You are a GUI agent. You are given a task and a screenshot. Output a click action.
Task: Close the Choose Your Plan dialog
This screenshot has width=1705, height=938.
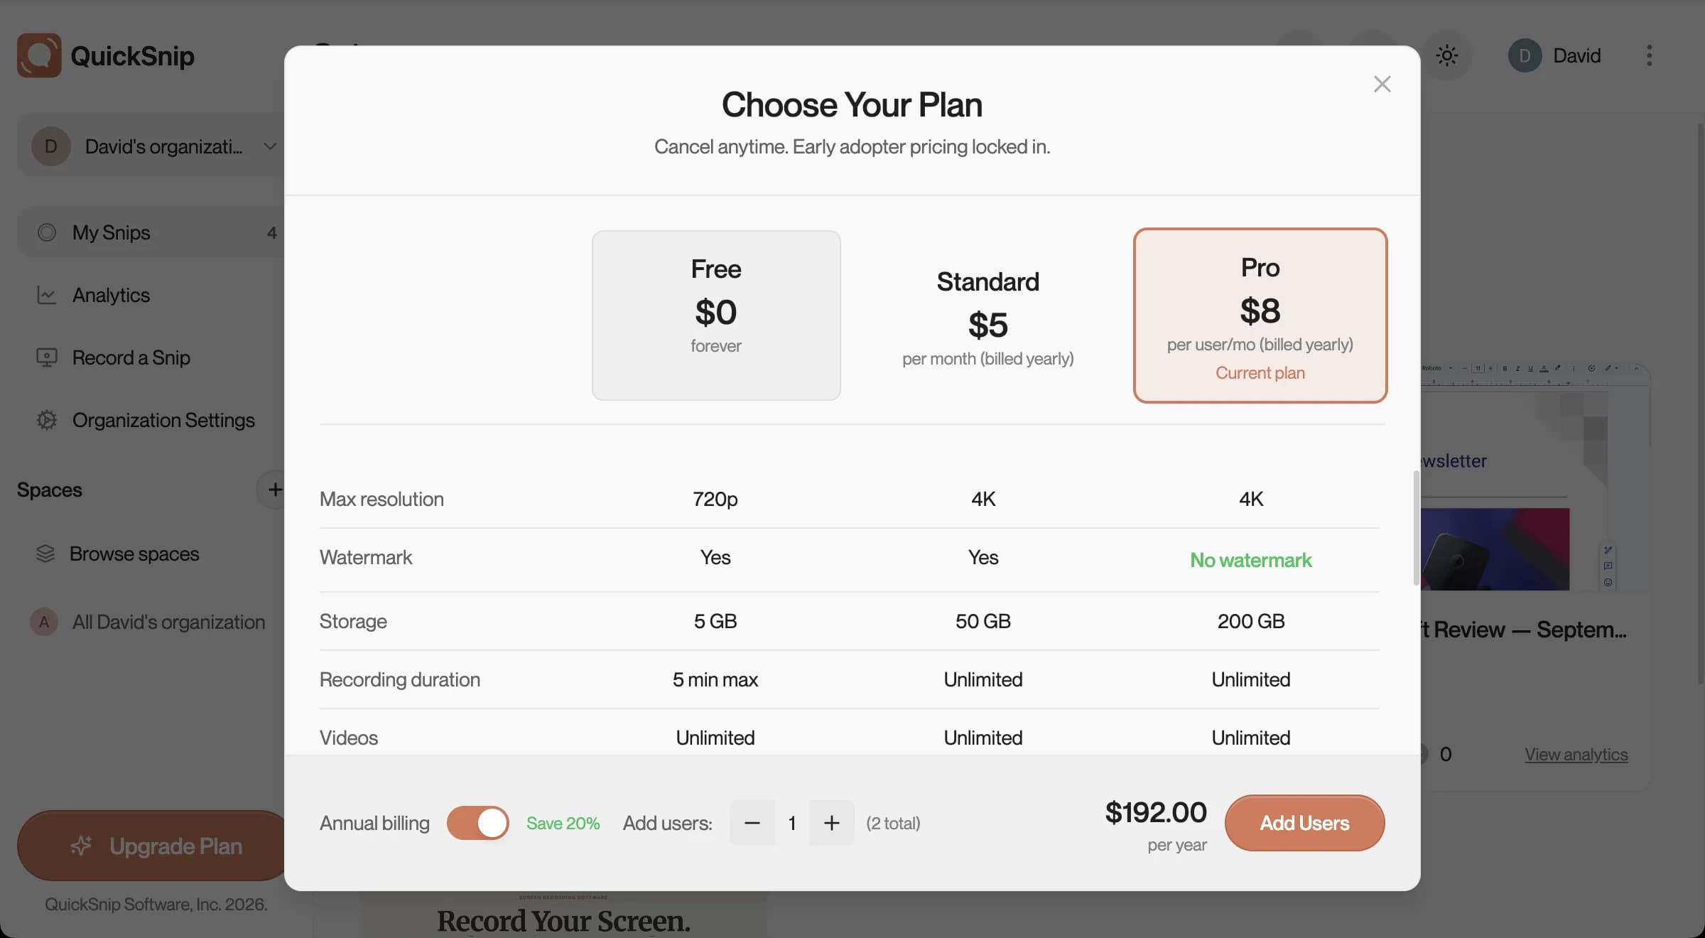coord(1382,83)
